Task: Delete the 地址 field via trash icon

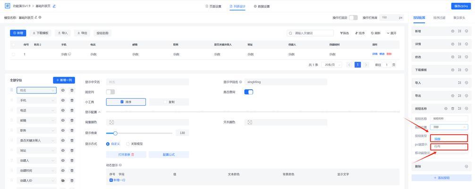Action: (72, 150)
